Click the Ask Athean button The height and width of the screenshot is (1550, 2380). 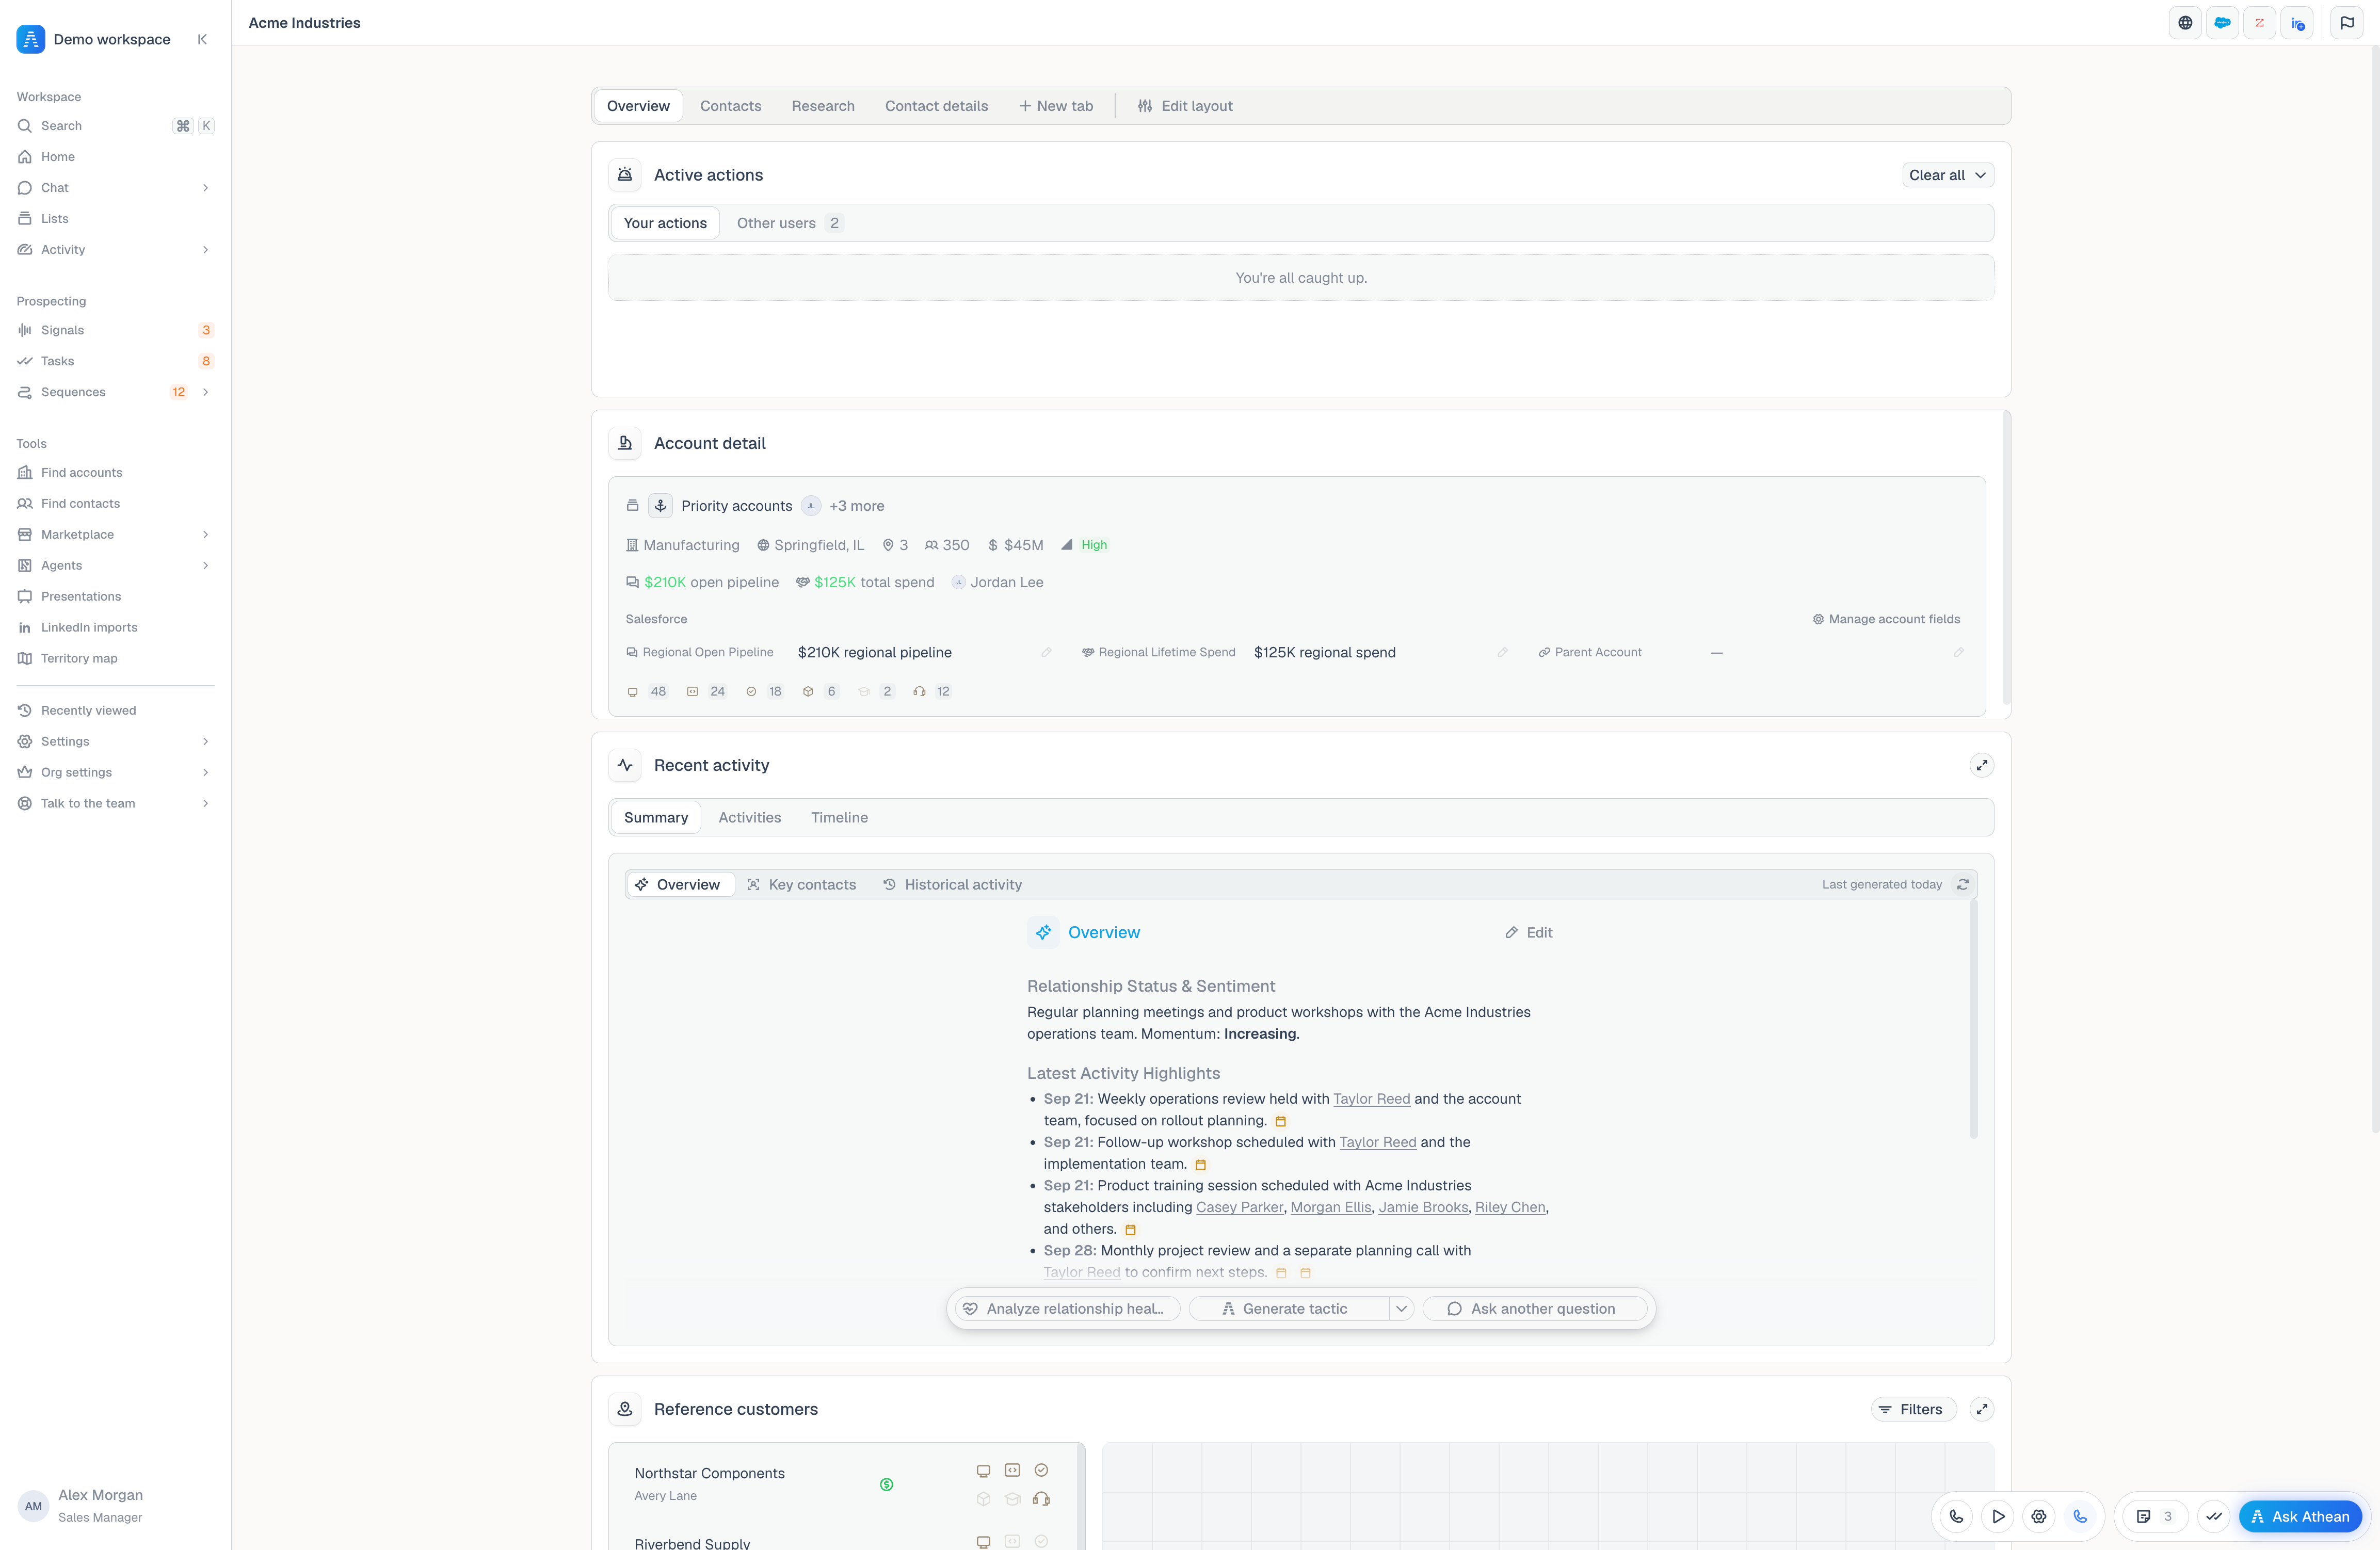[2300, 1516]
